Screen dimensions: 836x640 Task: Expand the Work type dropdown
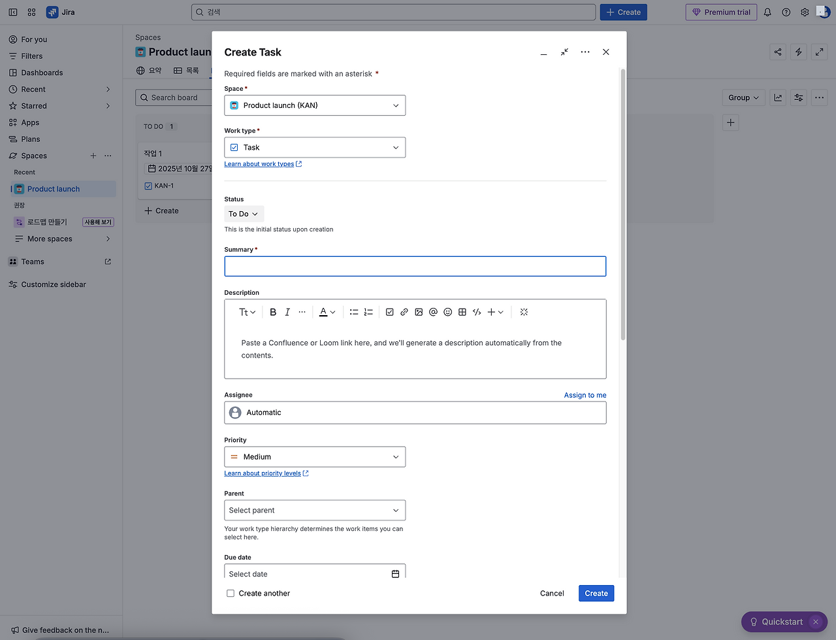[x=315, y=148]
